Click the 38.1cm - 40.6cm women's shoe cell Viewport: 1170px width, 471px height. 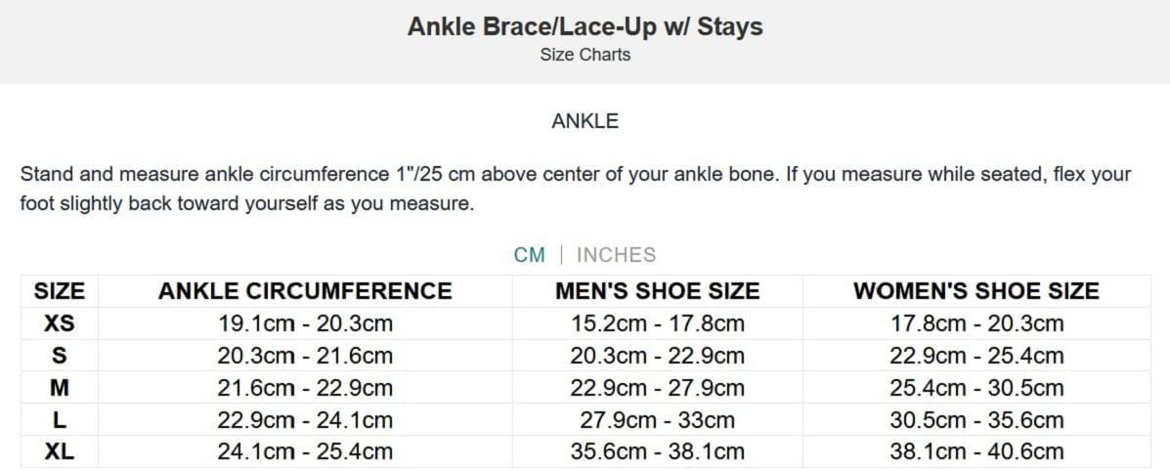[x=975, y=451]
